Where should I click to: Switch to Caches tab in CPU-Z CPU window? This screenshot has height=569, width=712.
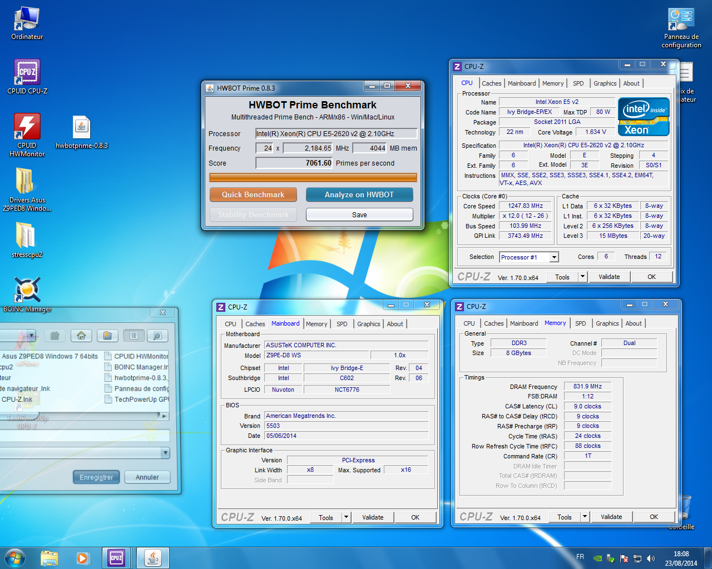coord(491,83)
